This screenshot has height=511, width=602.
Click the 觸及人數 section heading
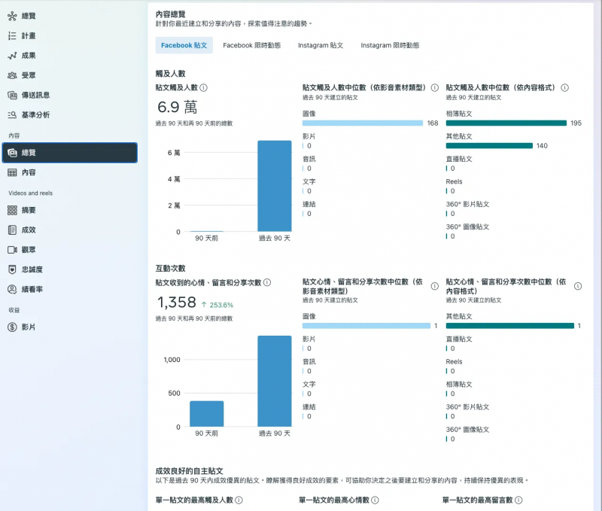tap(171, 73)
